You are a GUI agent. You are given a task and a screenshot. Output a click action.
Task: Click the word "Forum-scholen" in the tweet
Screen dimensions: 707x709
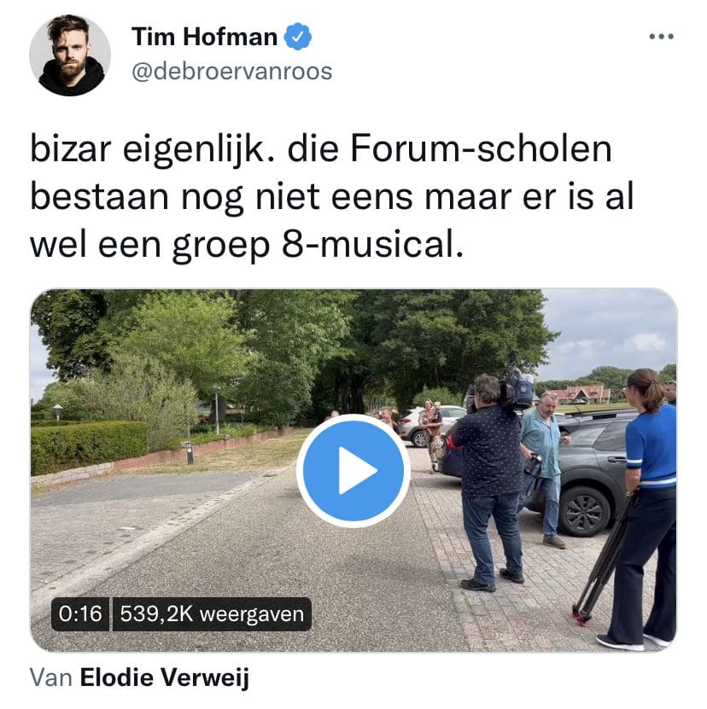481,149
